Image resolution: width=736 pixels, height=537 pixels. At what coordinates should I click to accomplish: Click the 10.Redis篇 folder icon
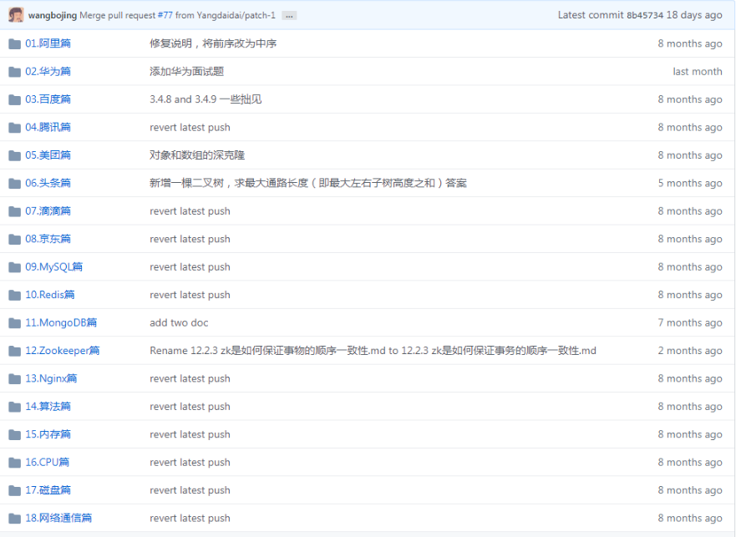point(14,295)
